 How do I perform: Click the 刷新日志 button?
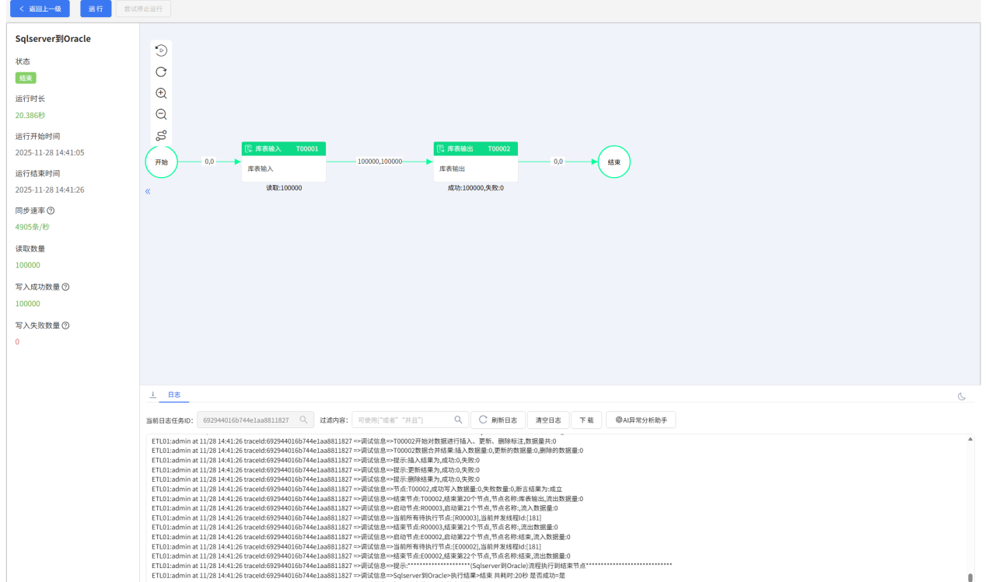(x=498, y=420)
